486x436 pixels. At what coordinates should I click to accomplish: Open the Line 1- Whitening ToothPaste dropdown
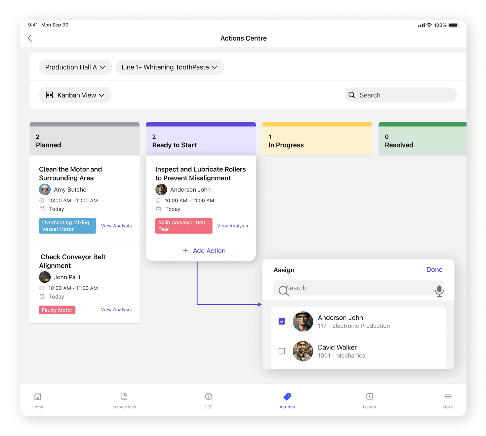(170, 67)
